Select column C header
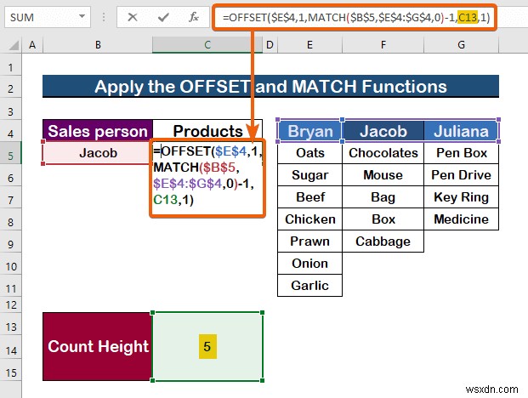Screen dimensions: 528x398 [207, 45]
